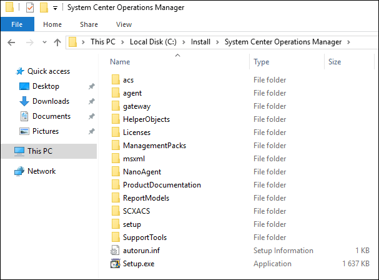Click the autorun.inf file name

click(x=141, y=251)
